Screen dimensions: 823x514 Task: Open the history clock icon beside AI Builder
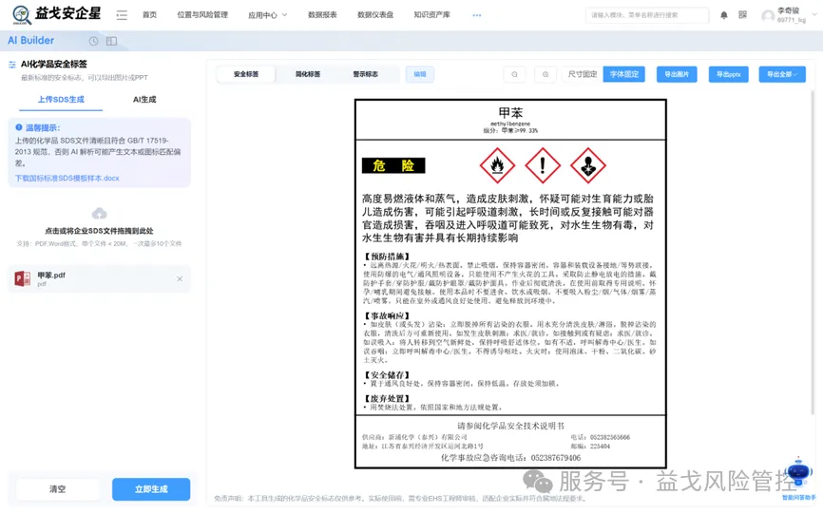point(93,41)
